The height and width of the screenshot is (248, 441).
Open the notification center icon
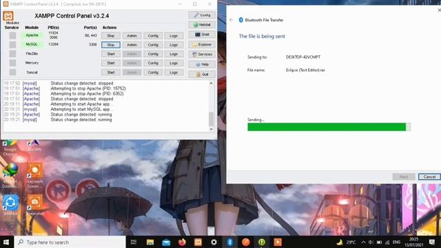[x=432, y=242]
